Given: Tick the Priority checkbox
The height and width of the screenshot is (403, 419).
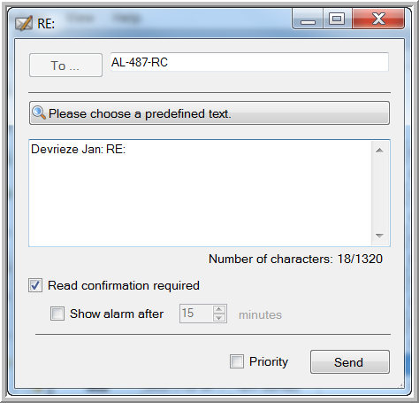Looking at the screenshot, I should tap(237, 361).
